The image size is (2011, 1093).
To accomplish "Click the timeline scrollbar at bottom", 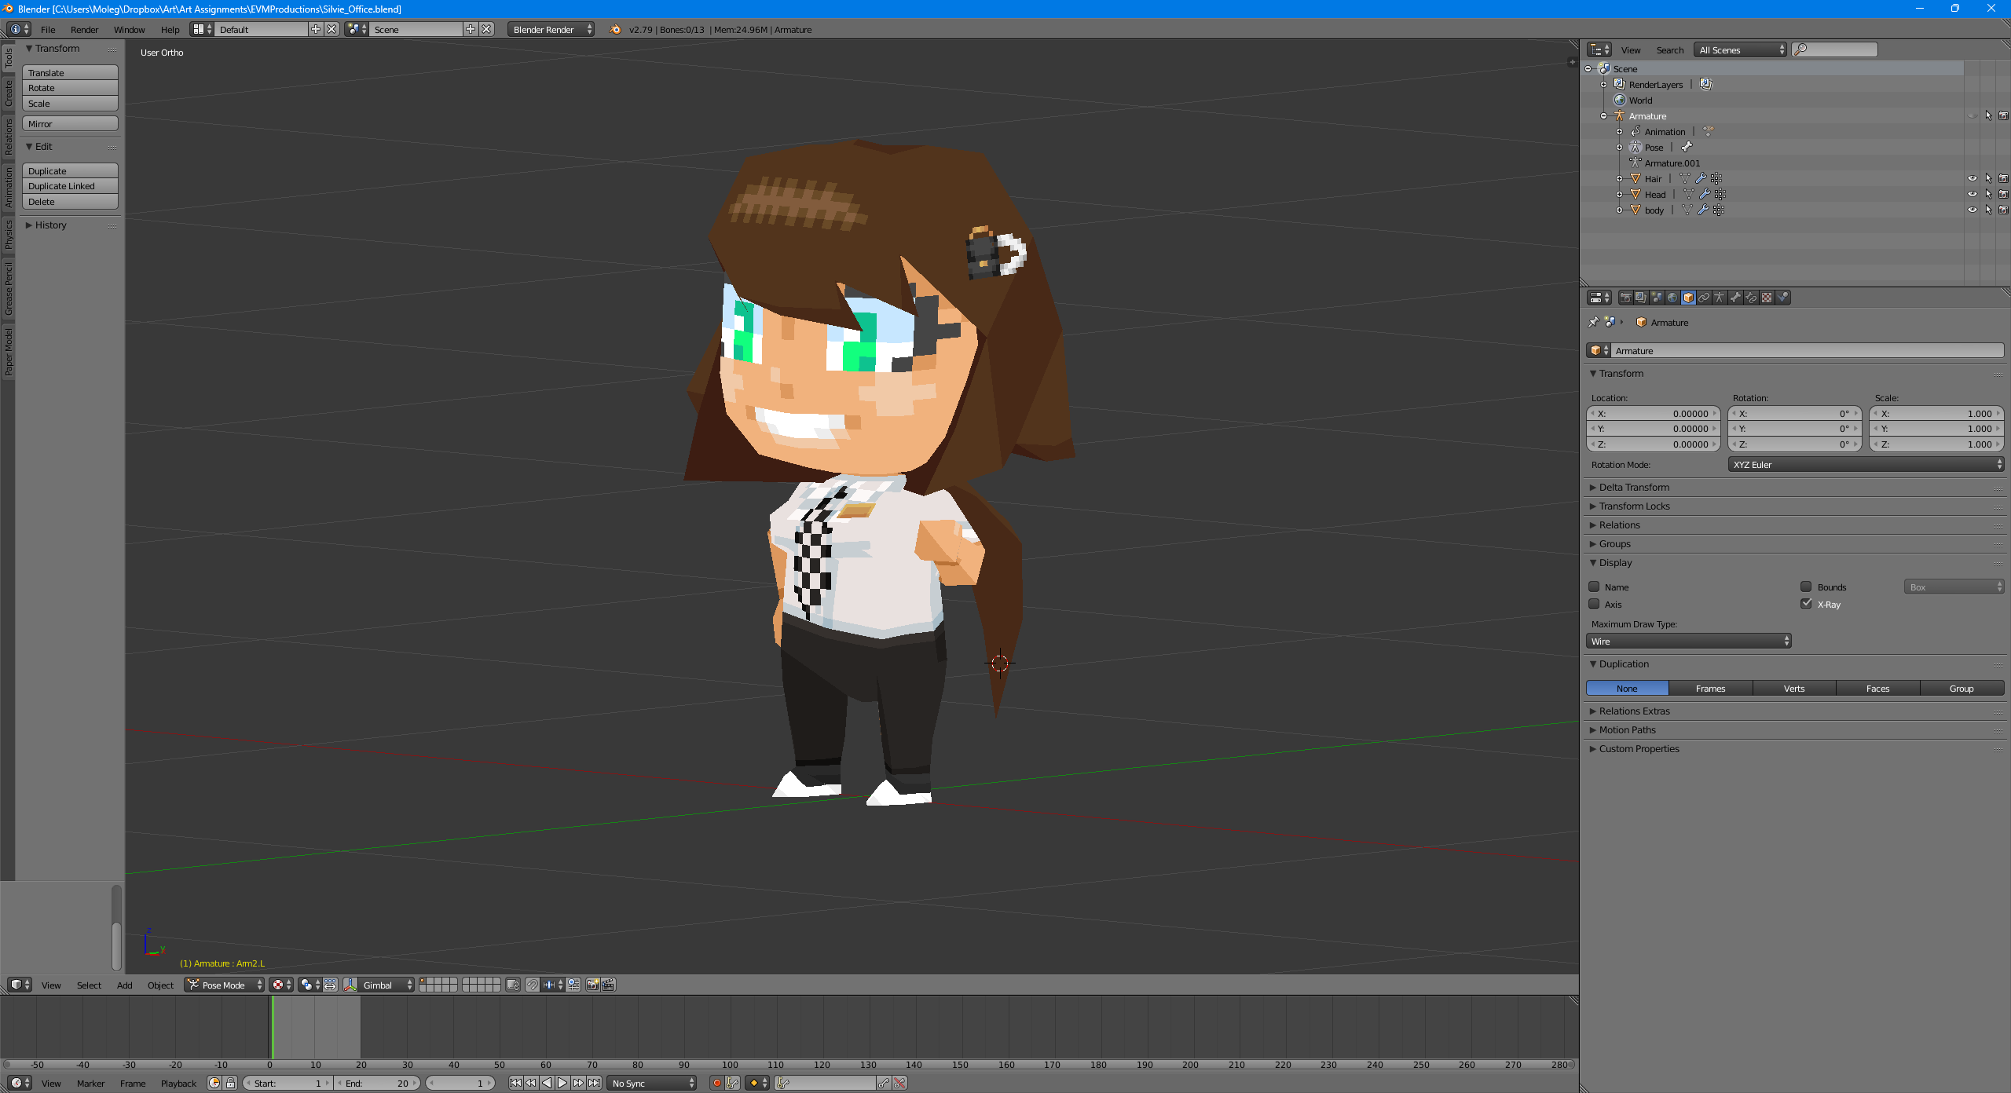I will click(x=786, y=1065).
